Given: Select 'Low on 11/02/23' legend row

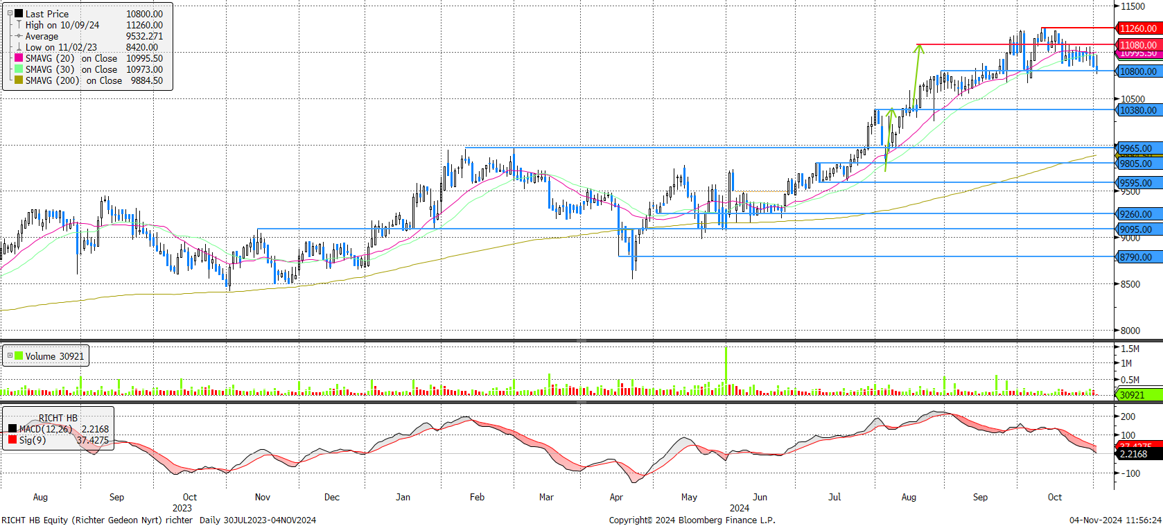Looking at the screenshot, I should click(62, 47).
